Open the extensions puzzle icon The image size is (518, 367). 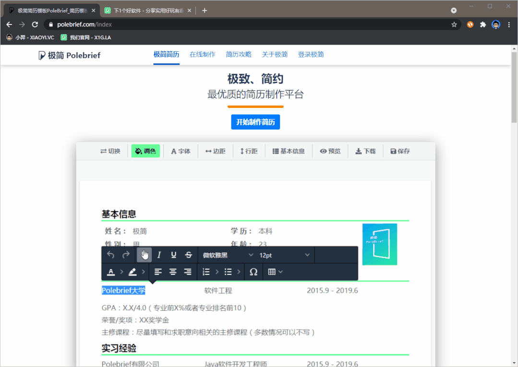click(483, 24)
